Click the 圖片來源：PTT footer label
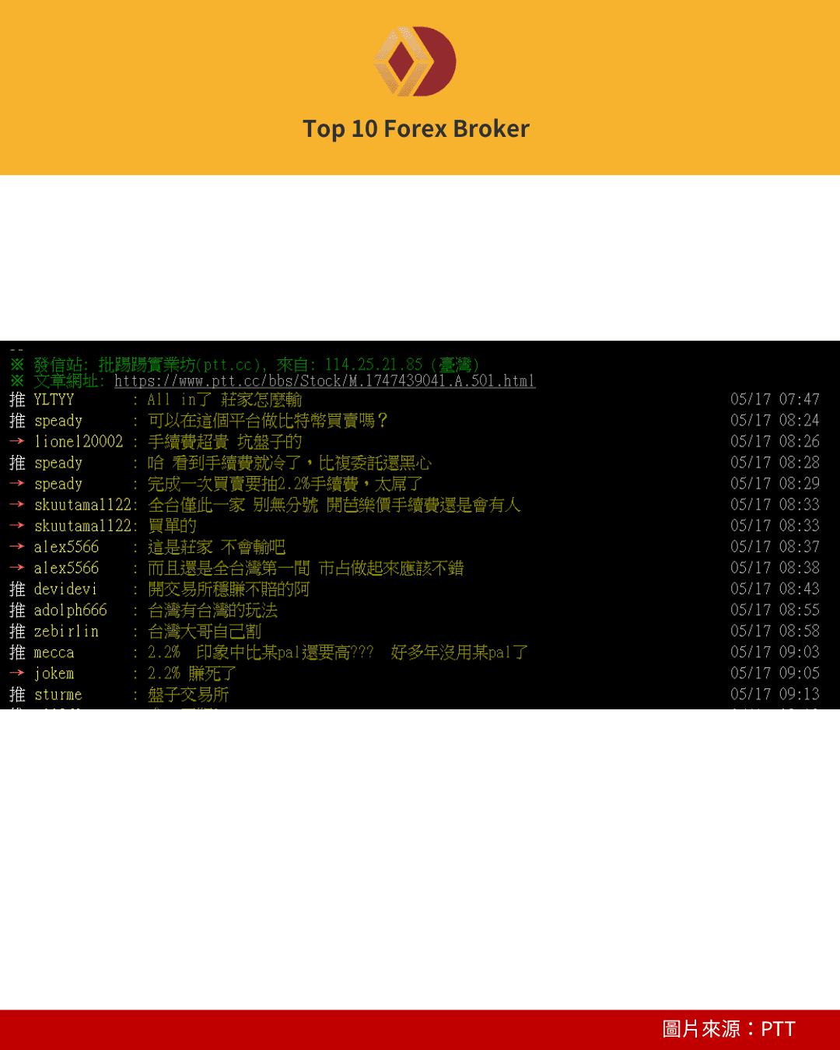Screen dimensions: 840x1050 [x=726, y=1028]
